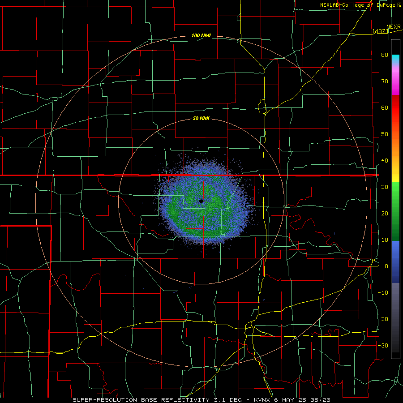Click the -10 value on reflectivity scale
The image size is (403, 403).
(x=383, y=293)
